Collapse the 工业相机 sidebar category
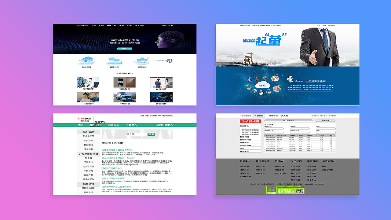This screenshot has width=391, height=220. 244,126
